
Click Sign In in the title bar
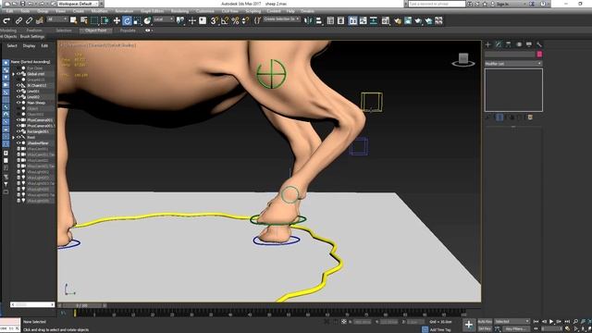point(502,4)
